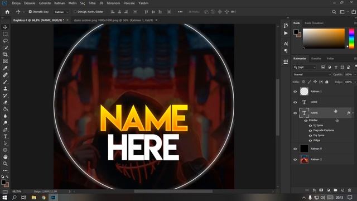The width and height of the screenshot is (357, 201).
Task: Switch to second document tab
Action: point(113,20)
